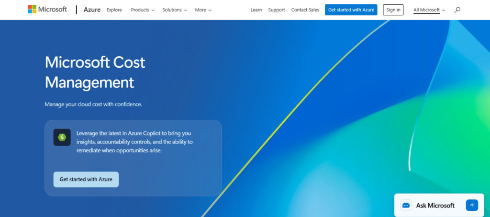Go to the Azure home link
490x217 pixels.
(92, 10)
